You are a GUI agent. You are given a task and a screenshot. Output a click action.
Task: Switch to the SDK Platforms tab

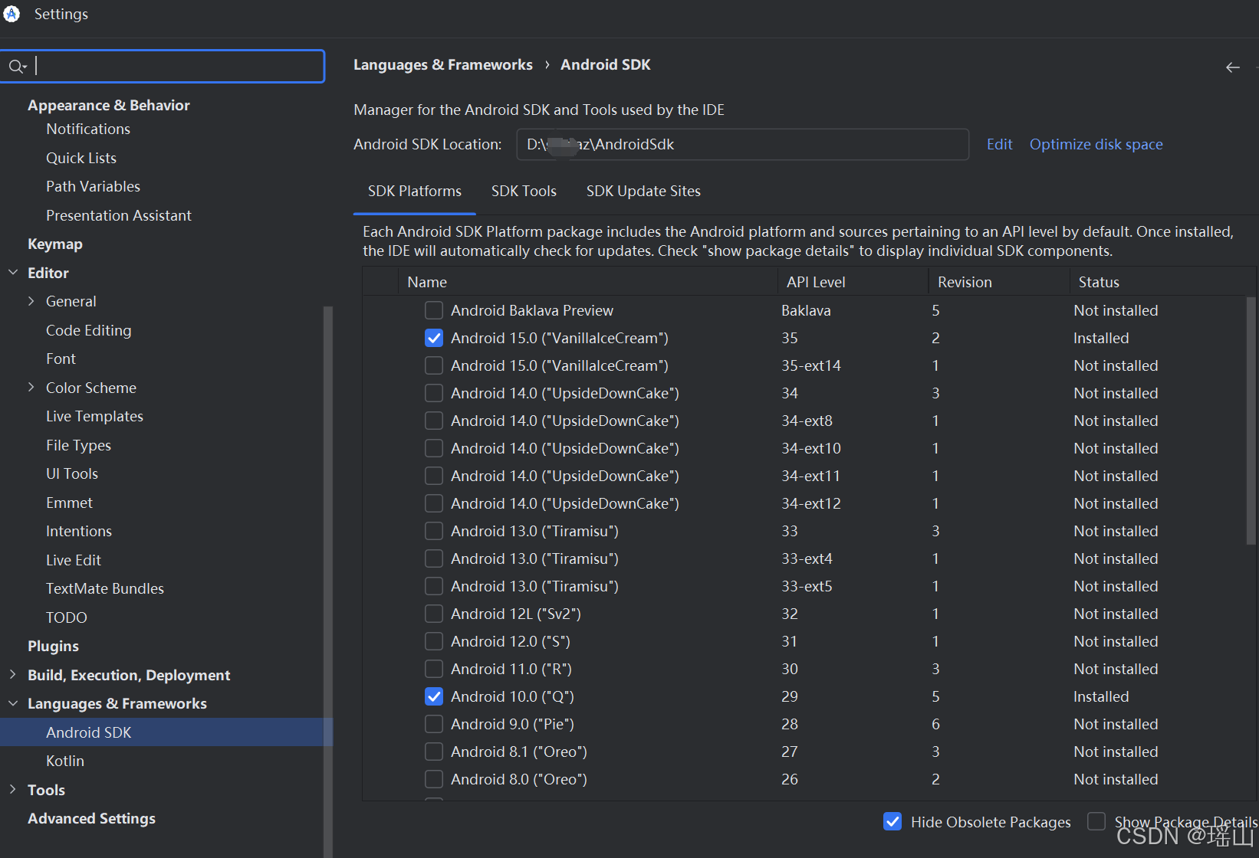click(x=415, y=191)
